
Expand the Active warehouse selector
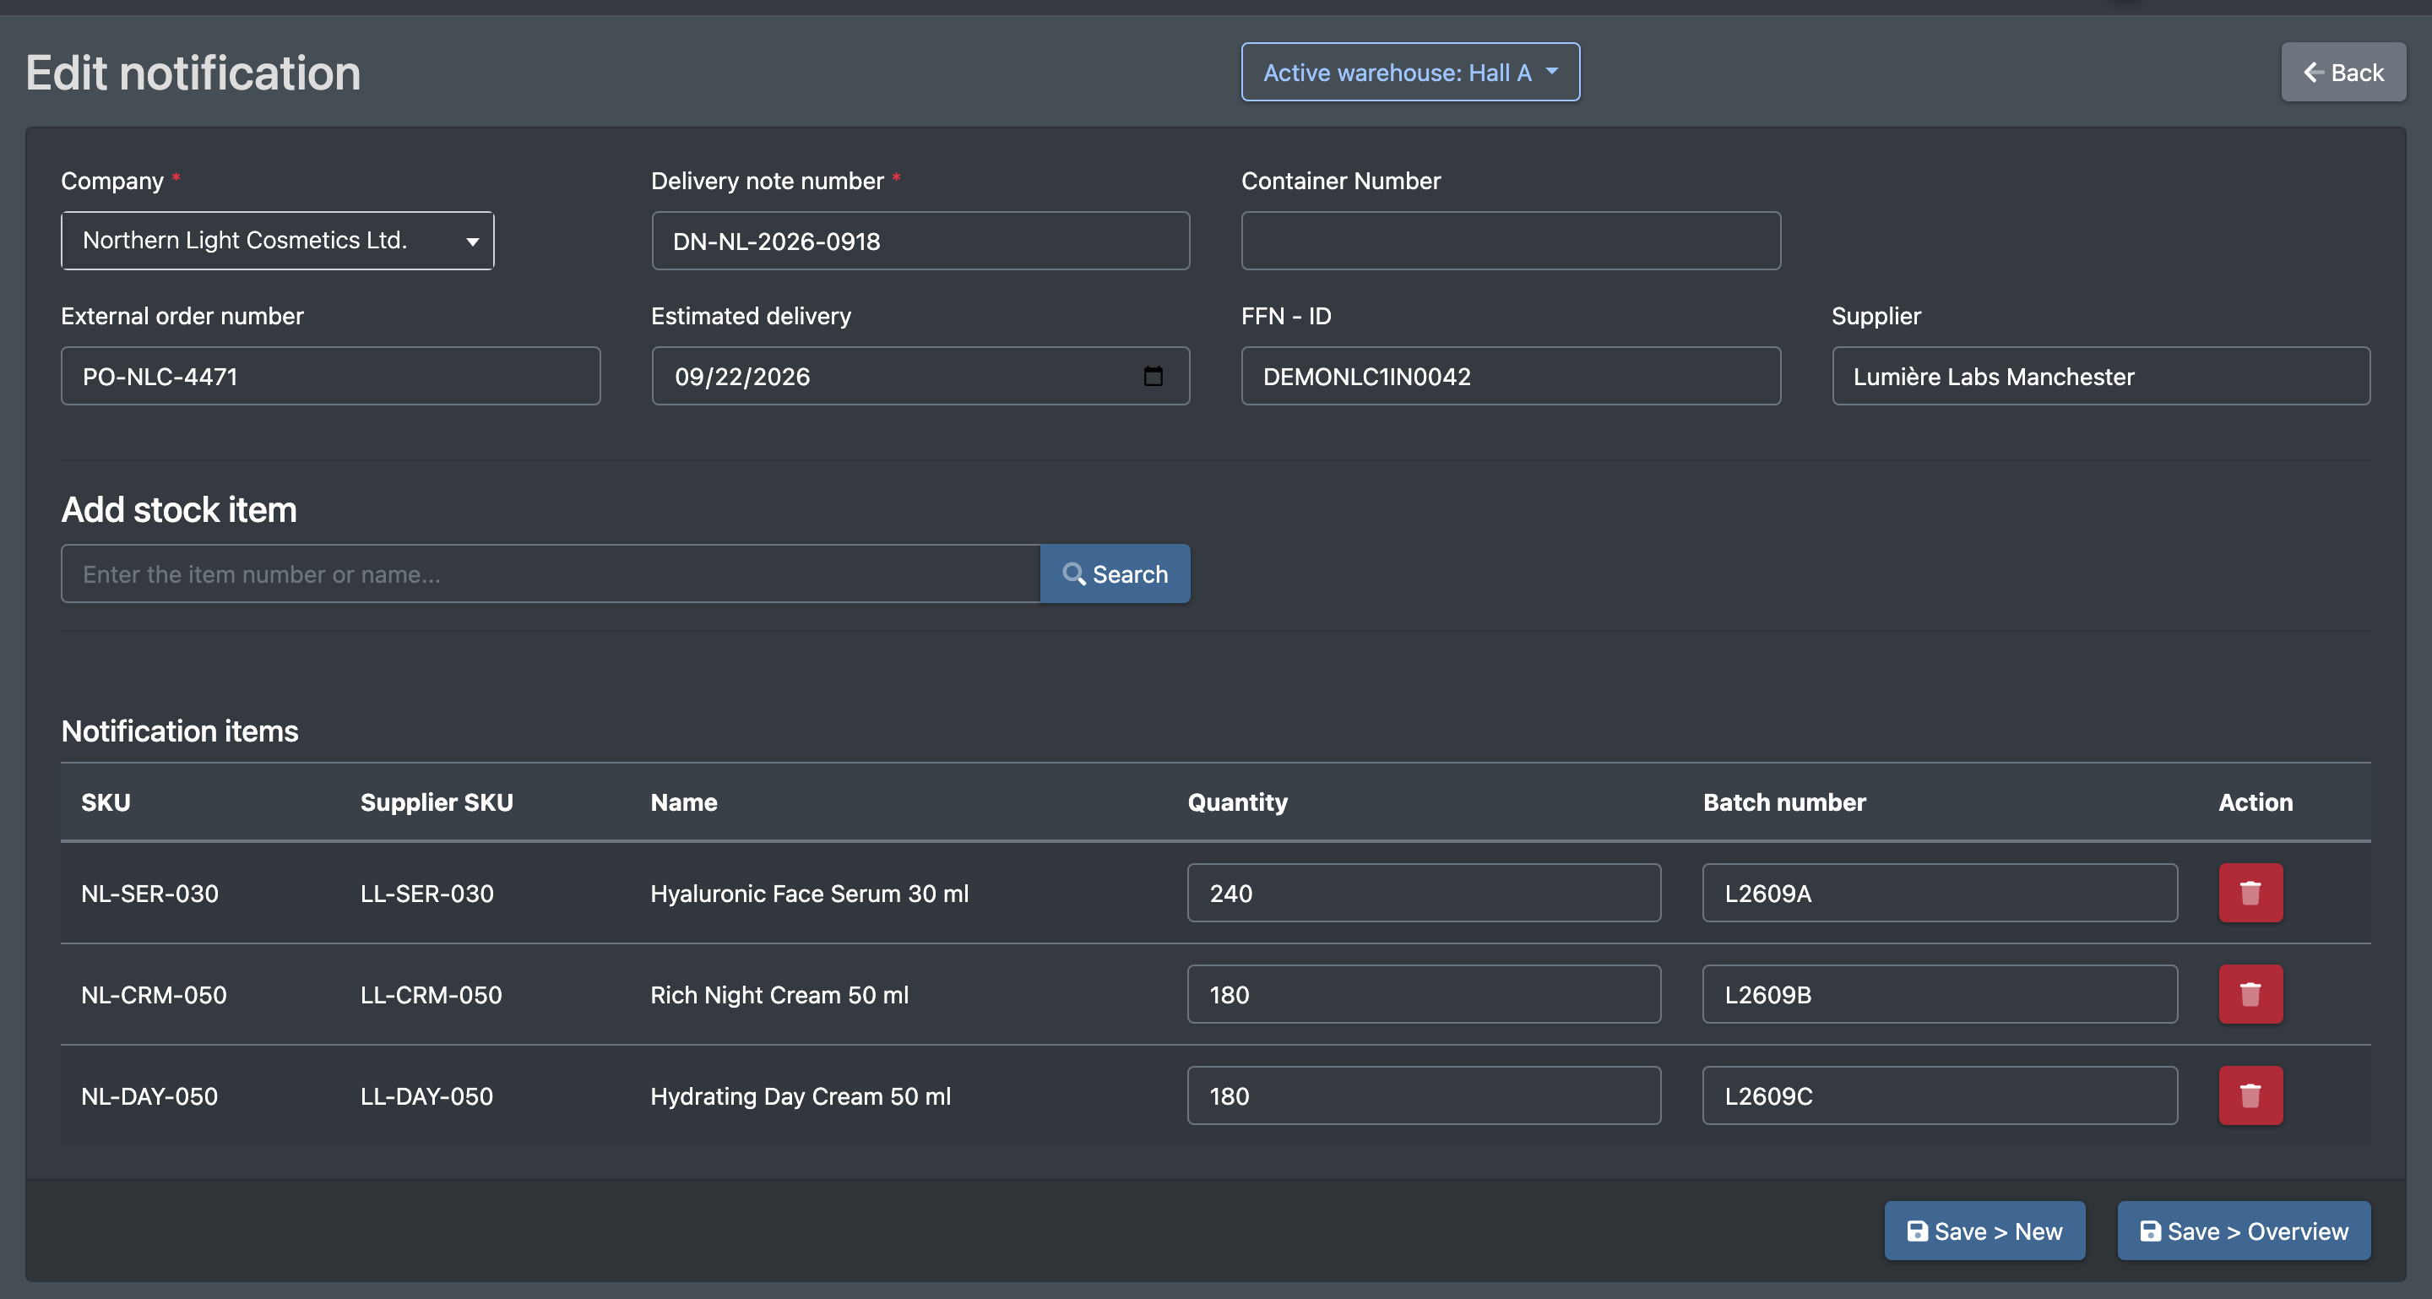[1409, 72]
